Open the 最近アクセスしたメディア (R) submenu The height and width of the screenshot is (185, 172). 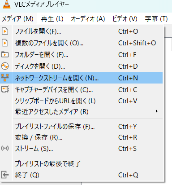click(x=82, y=112)
